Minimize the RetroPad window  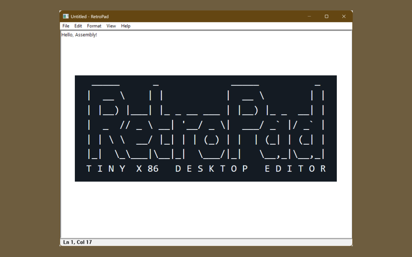[309, 16]
